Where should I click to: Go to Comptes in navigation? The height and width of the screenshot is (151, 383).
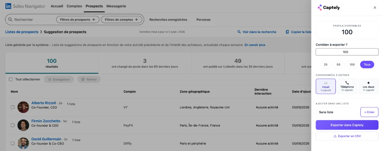click(74, 6)
